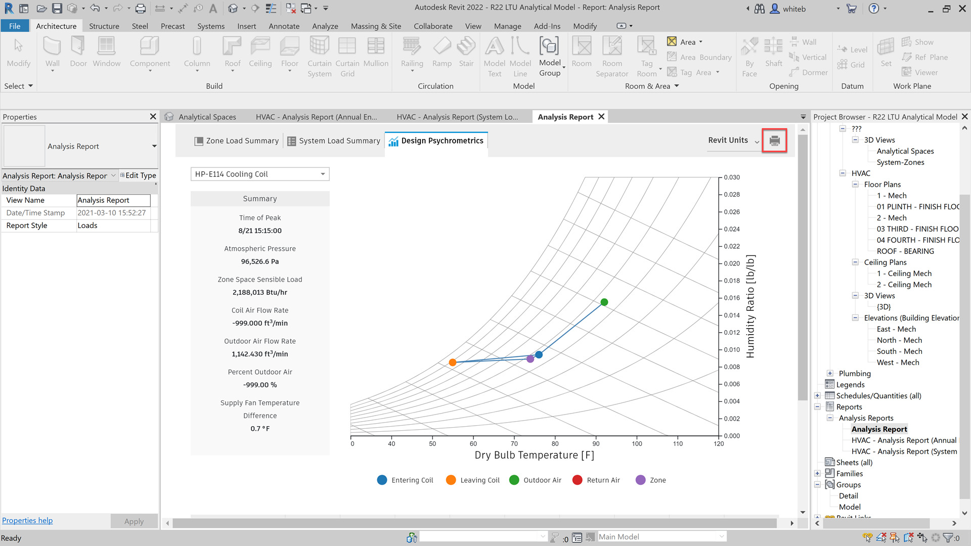Select the Stair tool
Screen dimensions: 971x546
(466, 53)
